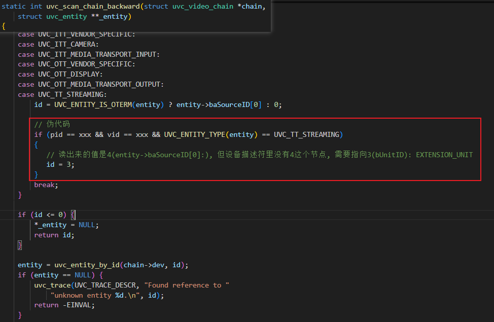Viewport: 494px width, 322px height.
Task: Click the 'id = 3;' statement
Action: click(60, 164)
